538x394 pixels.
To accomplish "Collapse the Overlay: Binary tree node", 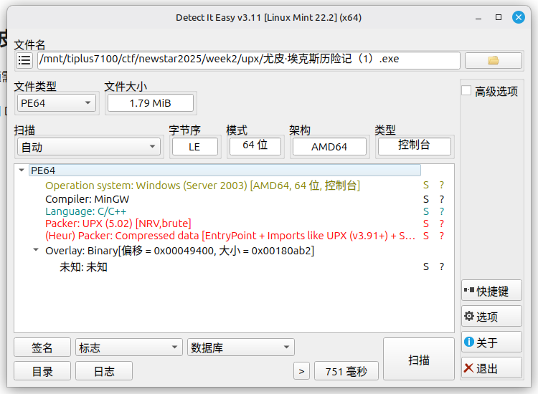I will (37, 251).
